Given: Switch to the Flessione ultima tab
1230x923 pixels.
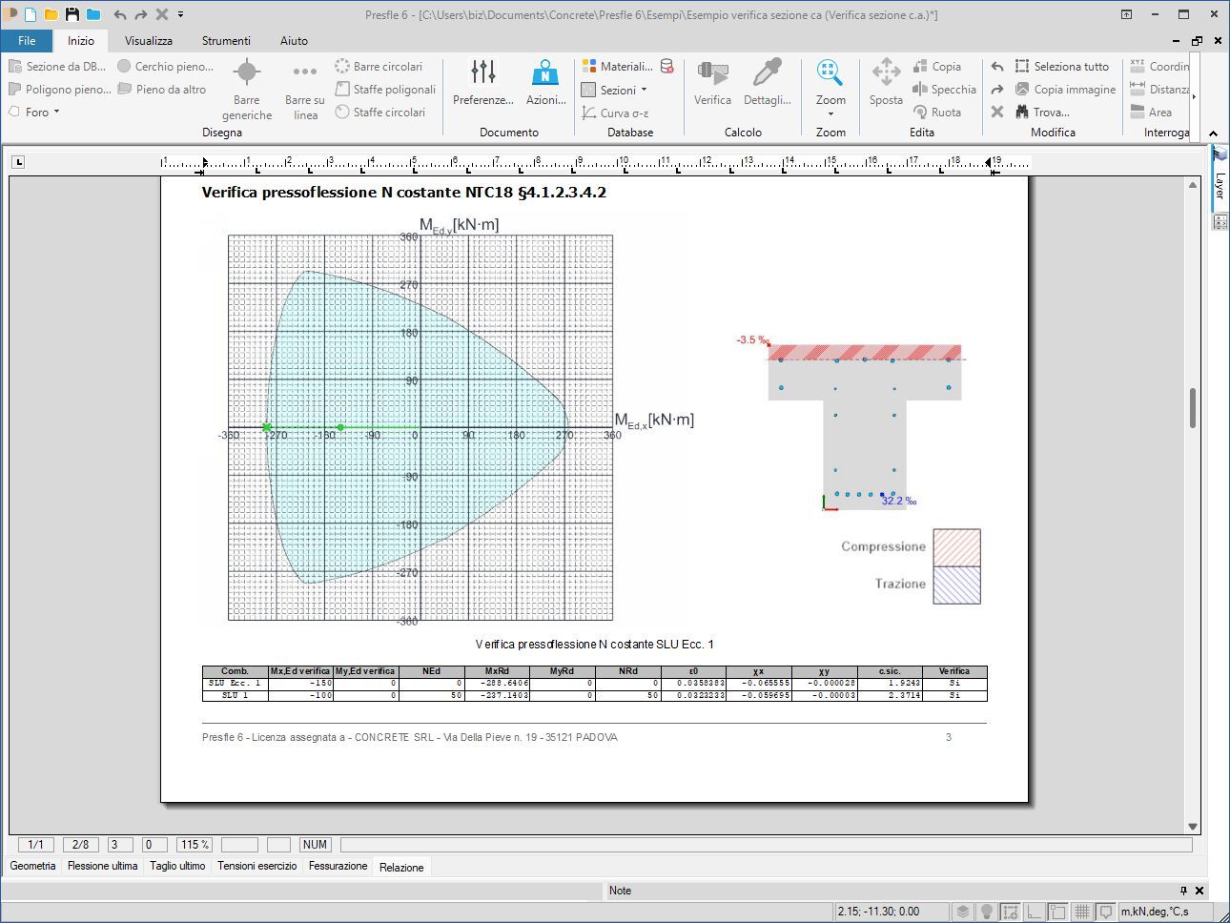Looking at the screenshot, I should (102, 866).
